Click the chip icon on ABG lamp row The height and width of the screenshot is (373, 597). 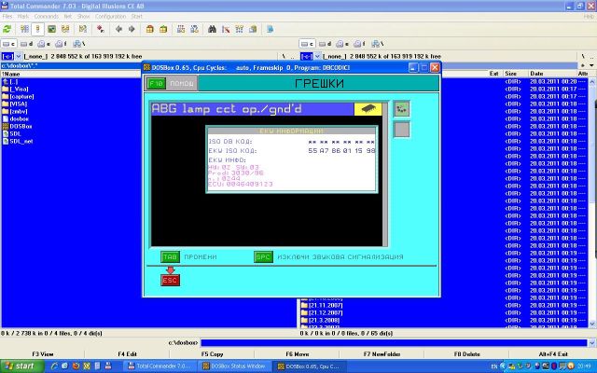click(x=368, y=109)
